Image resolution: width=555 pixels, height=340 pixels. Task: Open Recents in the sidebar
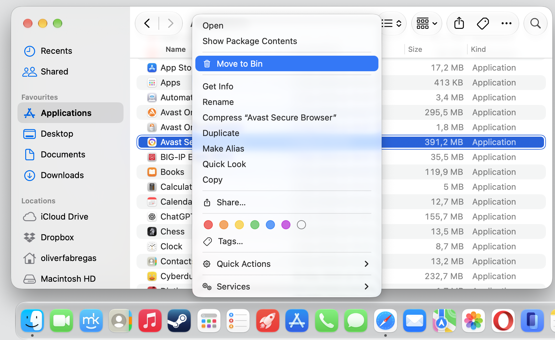[71, 51]
